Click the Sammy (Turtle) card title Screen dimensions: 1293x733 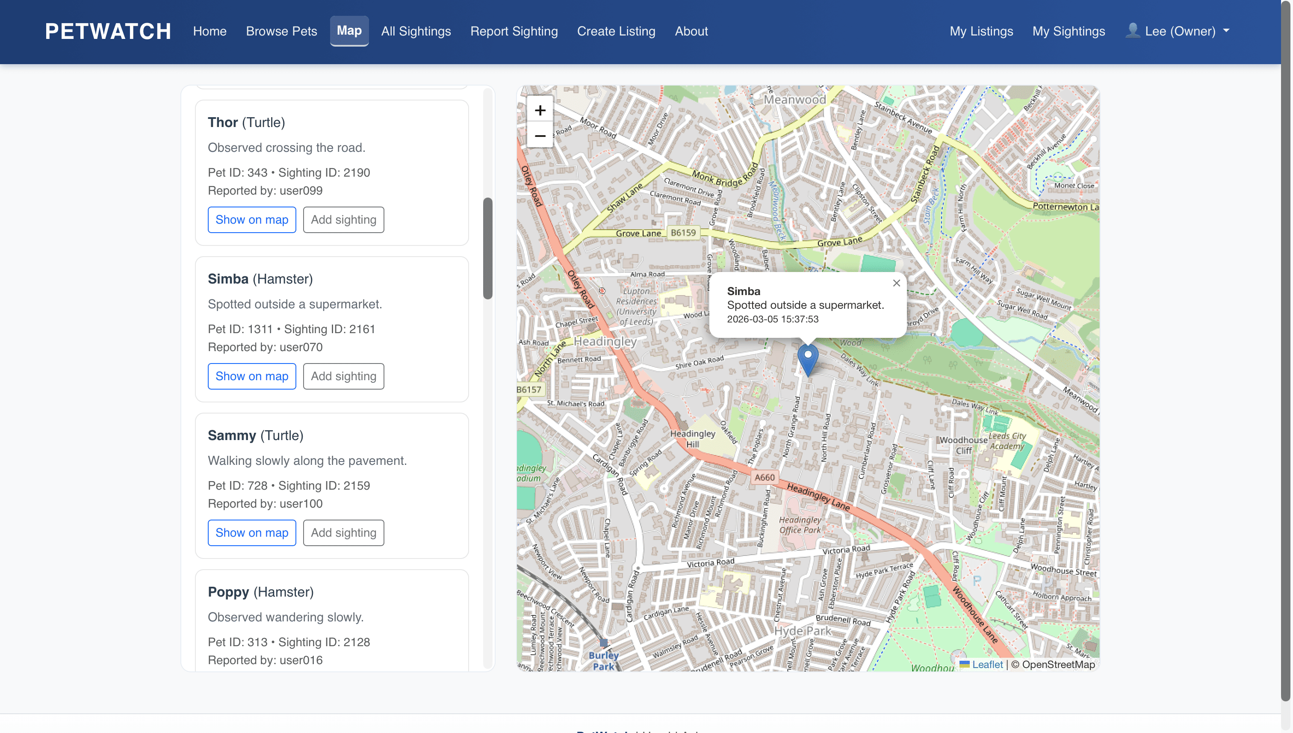(255, 435)
